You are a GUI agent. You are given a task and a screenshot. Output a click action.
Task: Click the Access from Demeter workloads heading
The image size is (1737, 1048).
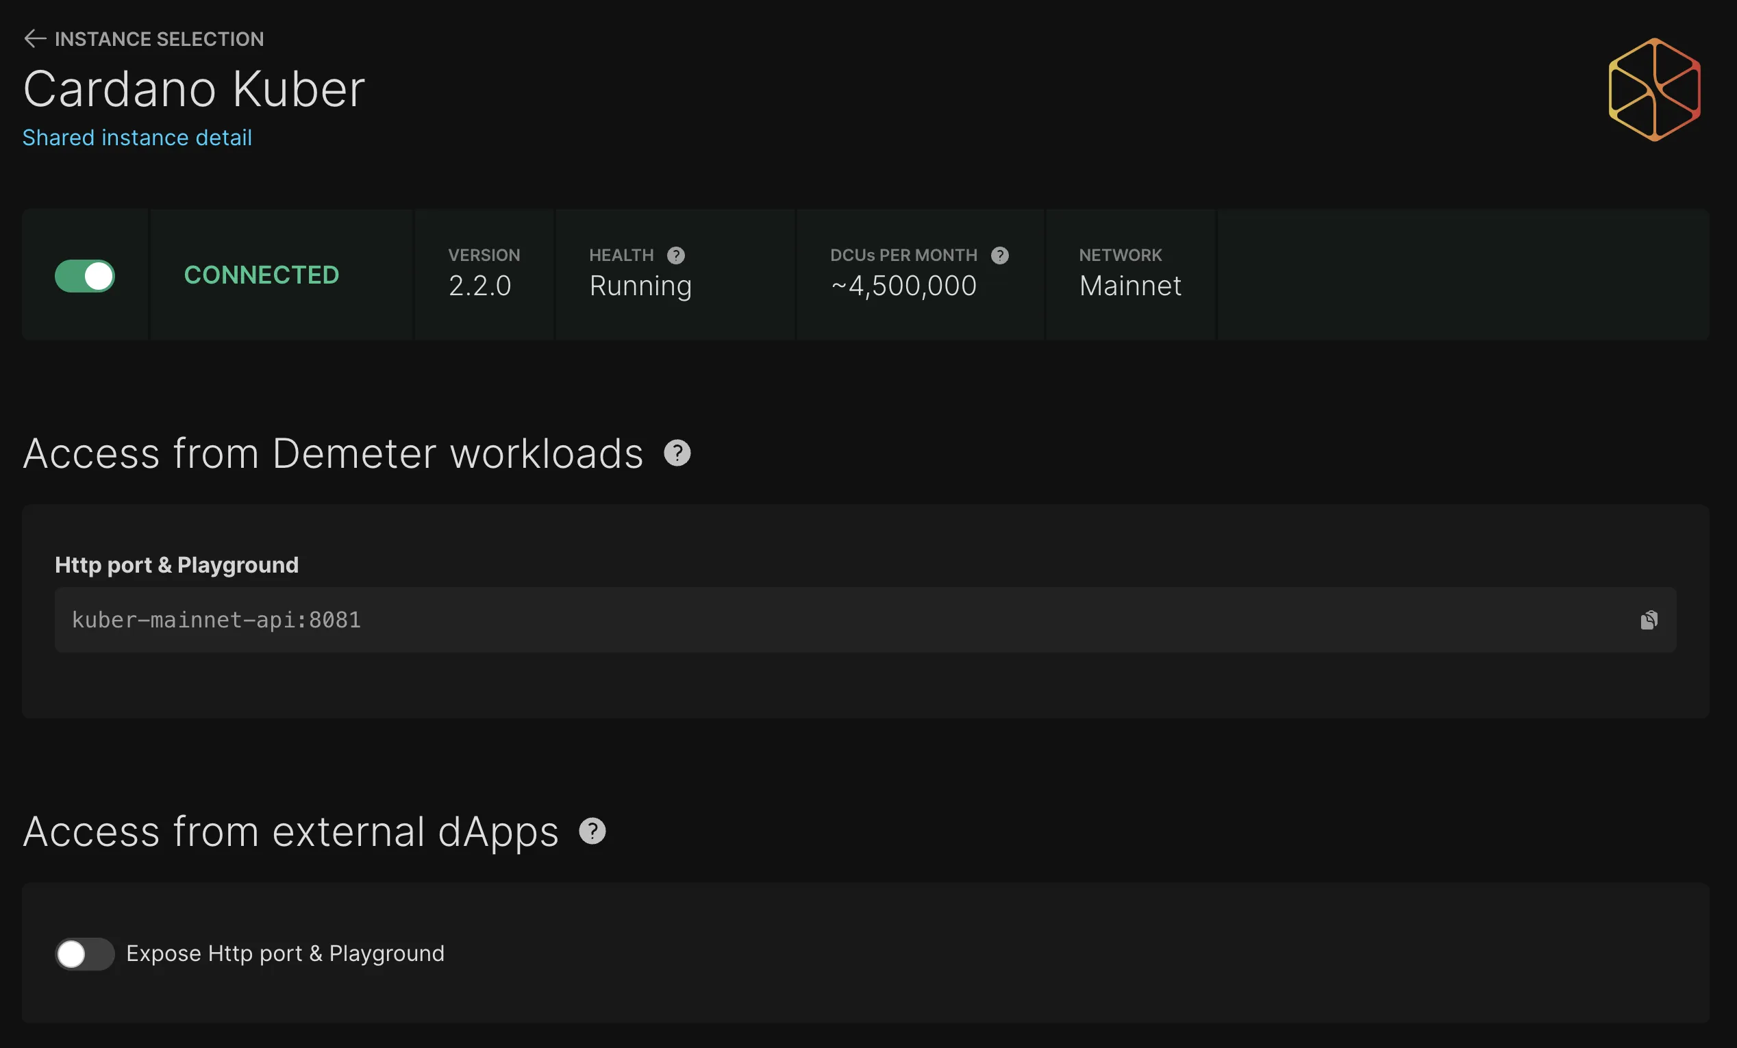click(333, 453)
